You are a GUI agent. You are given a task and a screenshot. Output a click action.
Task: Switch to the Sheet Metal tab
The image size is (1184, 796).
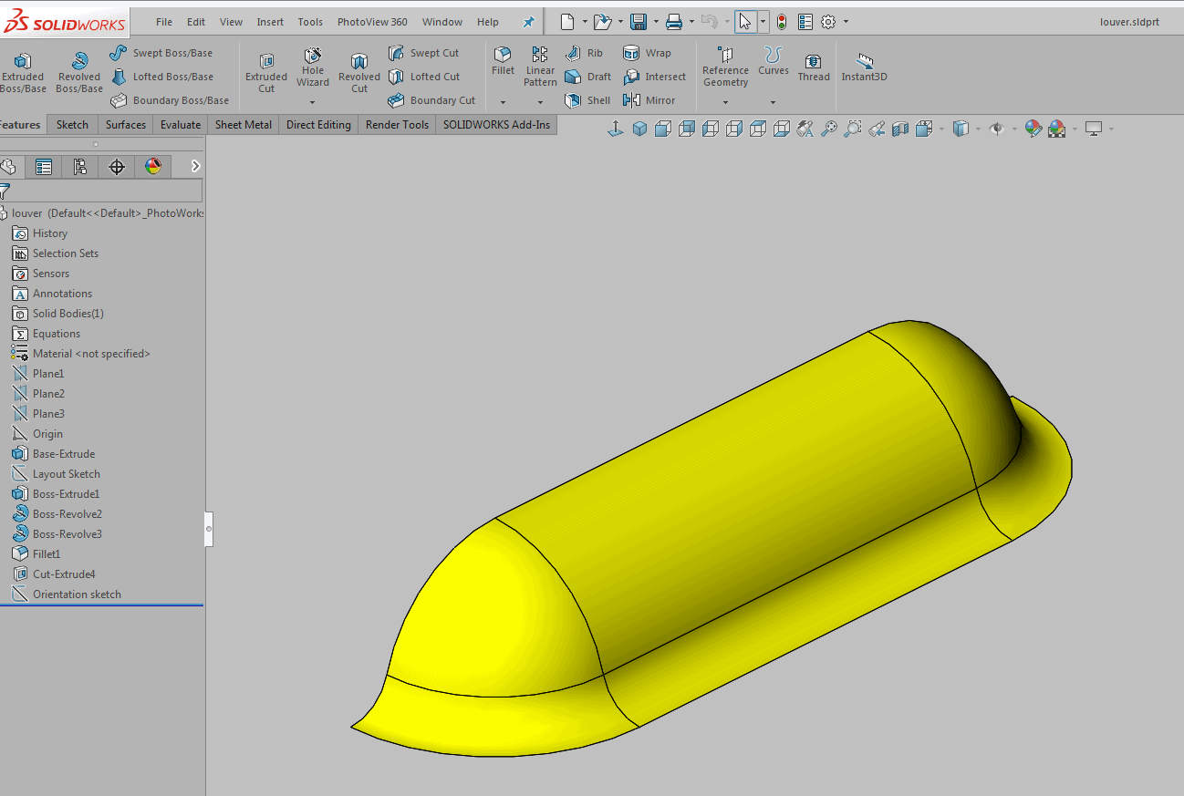coord(243,125)
